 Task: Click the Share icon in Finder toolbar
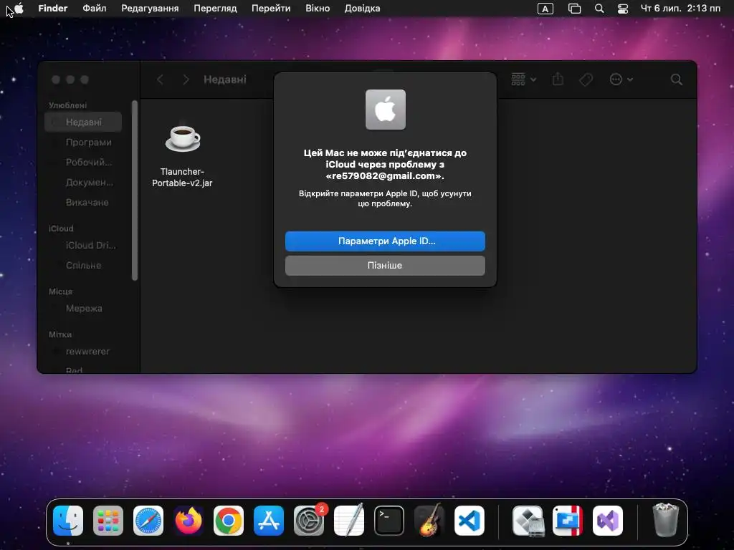click(558, 79)
